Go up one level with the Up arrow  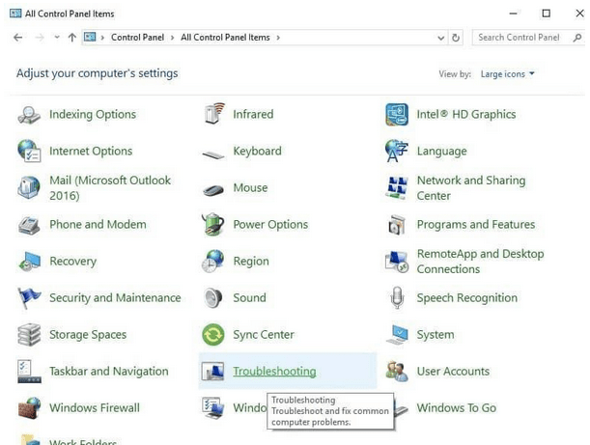71,38
